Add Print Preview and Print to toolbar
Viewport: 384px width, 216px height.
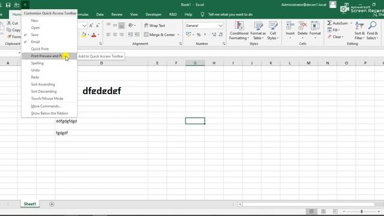(x=49, y=56)
